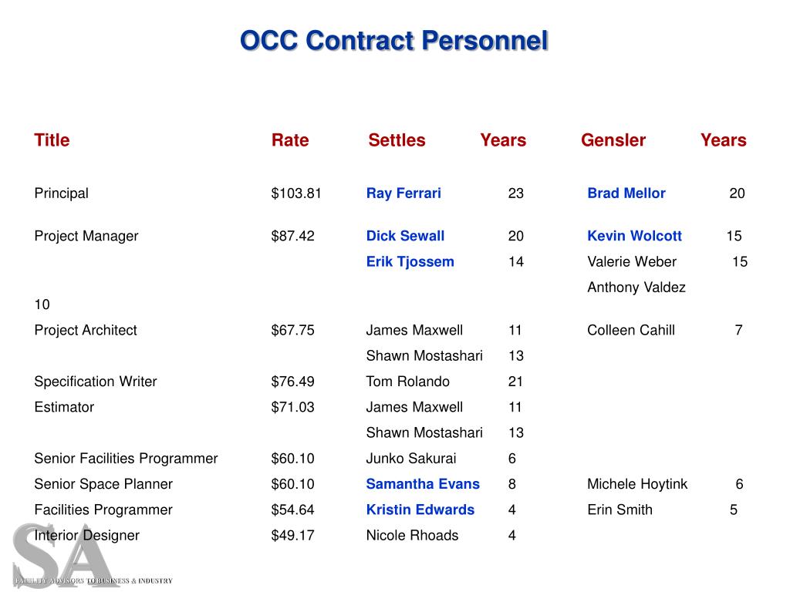Viewport: 790px width, 592px height.
Task: Click the name Michele Hoytink
Action: (x=637, y=484)
